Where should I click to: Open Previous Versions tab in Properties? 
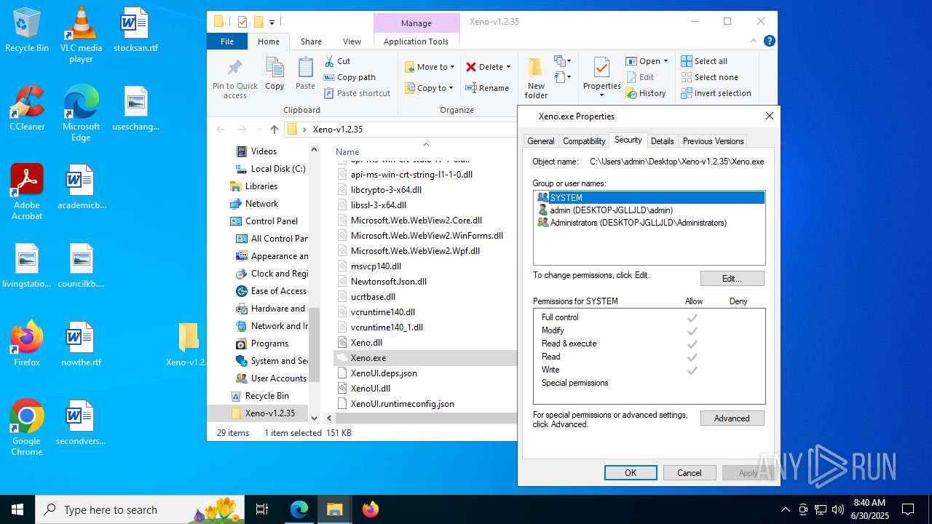click(713, 141)
